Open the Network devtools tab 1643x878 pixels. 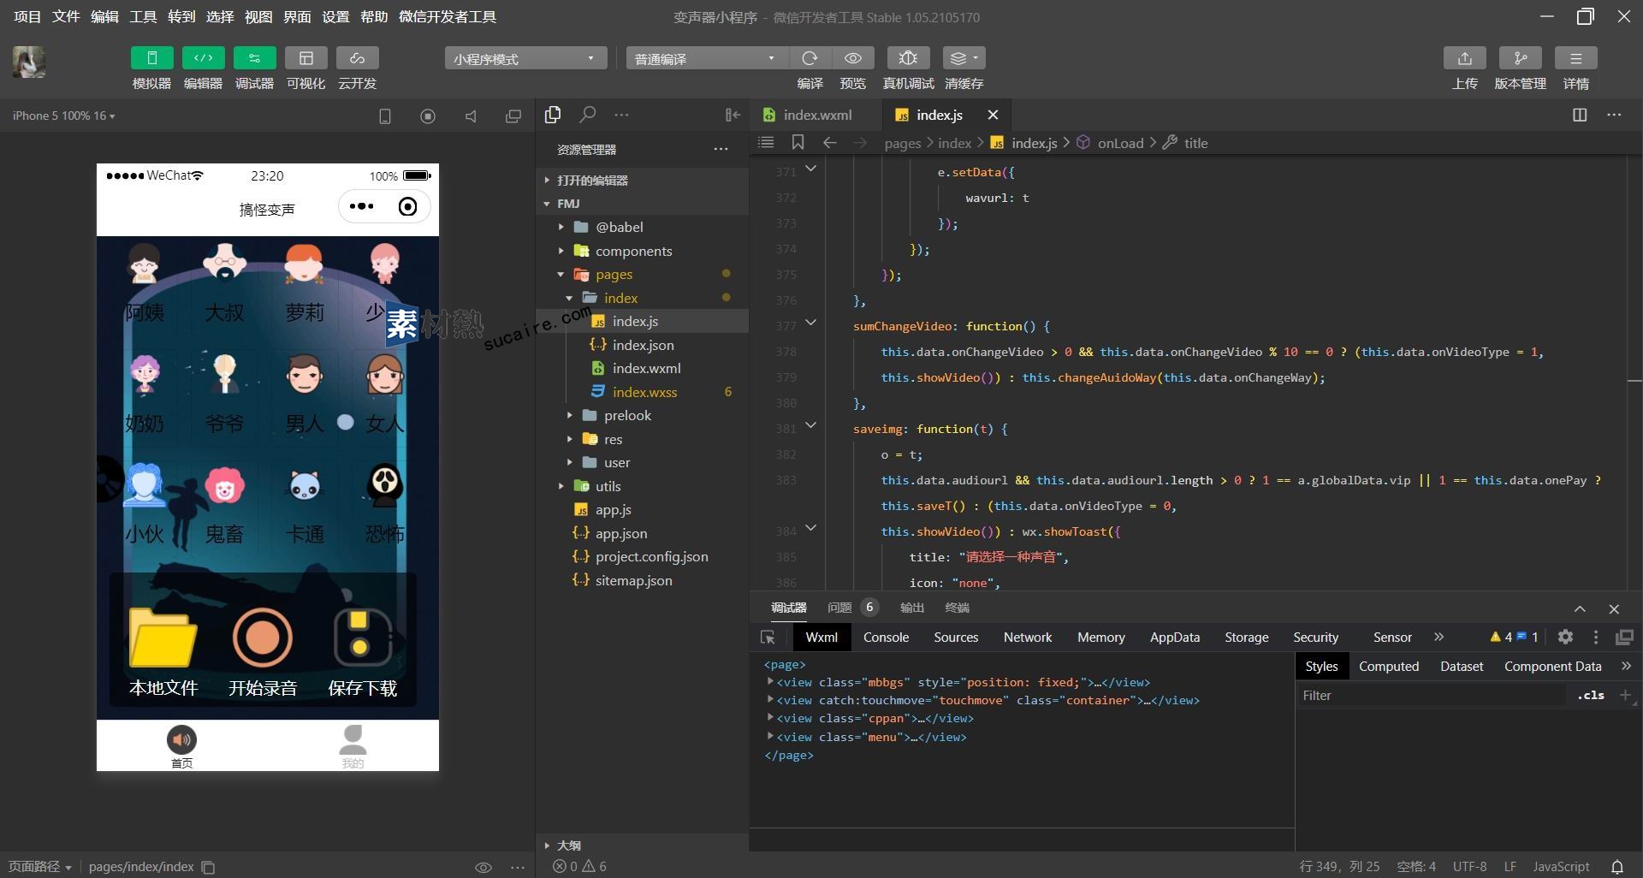[x=1027, y=637]
